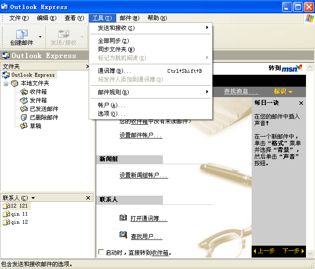The height and width of the screenshot is (269, 315).
Task: Click the scrollbar down arrow on right edge
Action: click(310, 253)
